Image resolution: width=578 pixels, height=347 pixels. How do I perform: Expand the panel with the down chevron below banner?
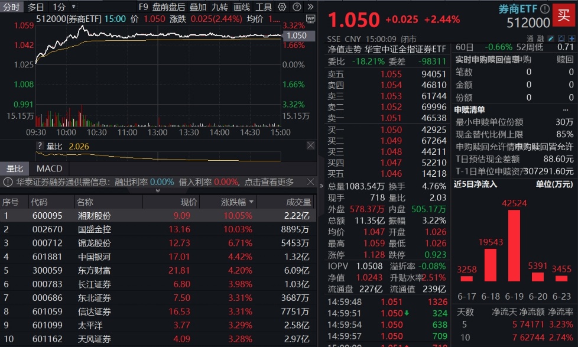pyautogui.click(x=158, y=191)
